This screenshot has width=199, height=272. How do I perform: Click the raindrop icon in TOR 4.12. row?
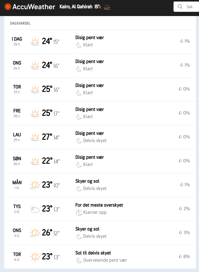pos(180,257)
